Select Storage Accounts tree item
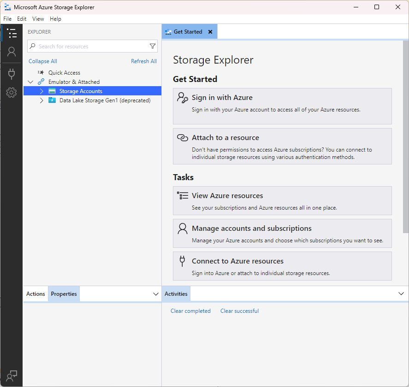 (92, 91)
